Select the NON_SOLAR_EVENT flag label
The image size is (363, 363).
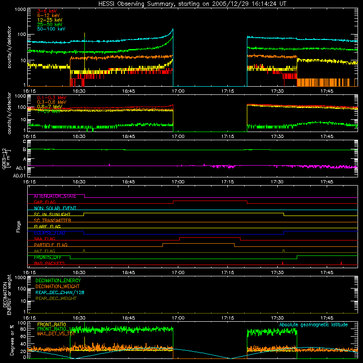[x=55, y=208]
